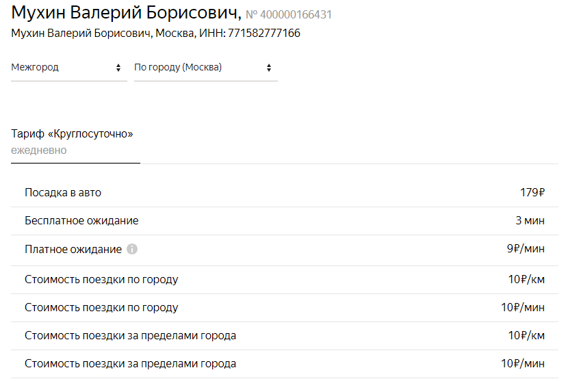Click the 3 мин free waiting value
This screenshot has width=579, height=381.
tap(530, 221)
